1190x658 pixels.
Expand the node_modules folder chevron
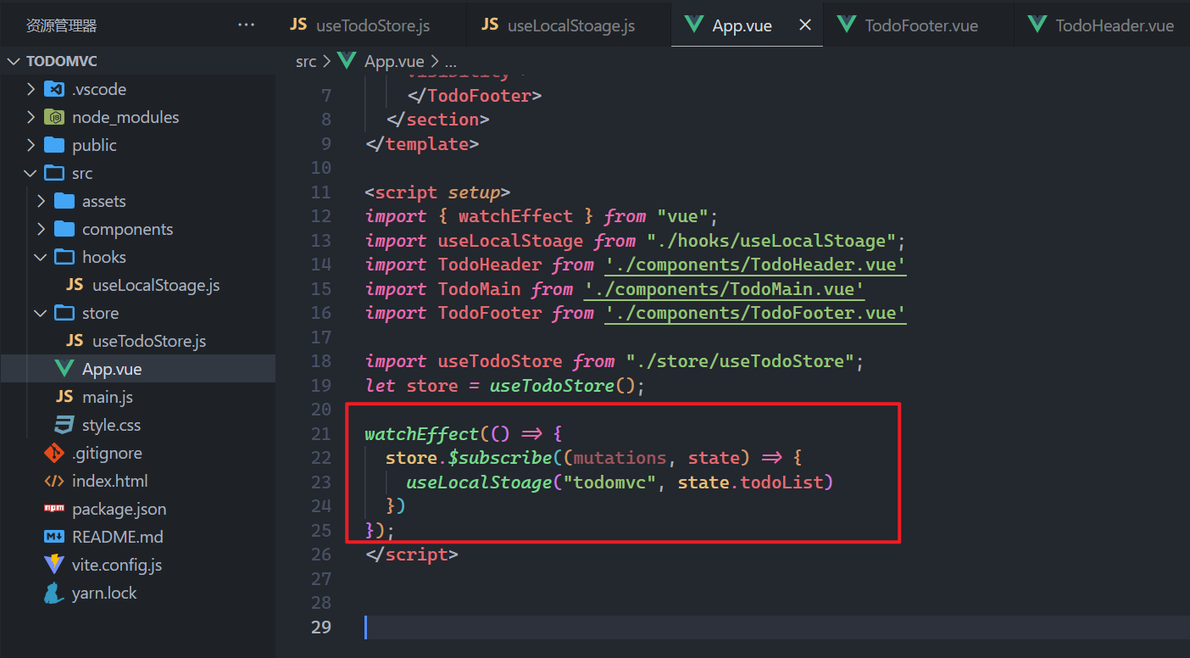[x=31, y=118]
